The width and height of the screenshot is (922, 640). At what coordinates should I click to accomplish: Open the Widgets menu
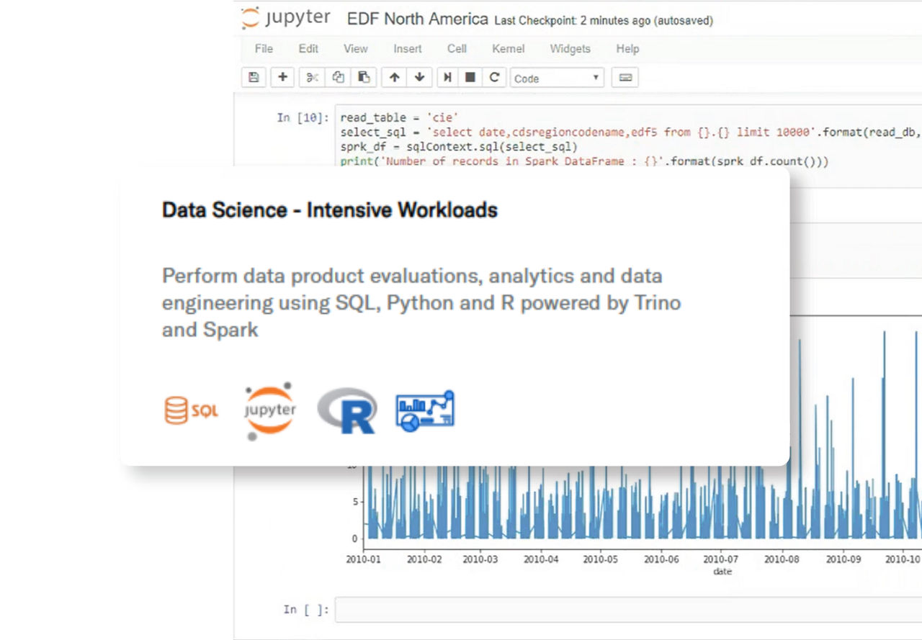coord(570,49)
